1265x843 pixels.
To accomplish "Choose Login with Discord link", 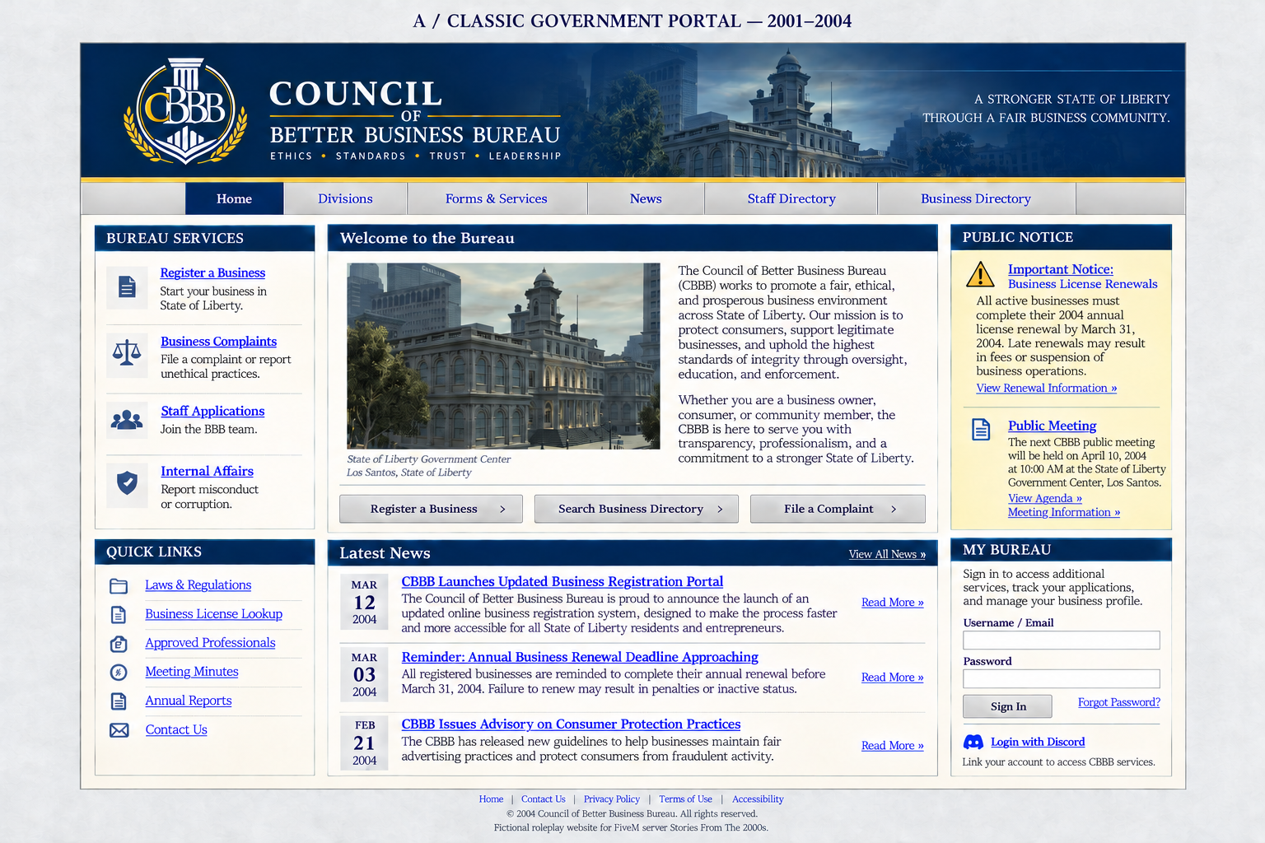I will click(x=1038, y=742).
